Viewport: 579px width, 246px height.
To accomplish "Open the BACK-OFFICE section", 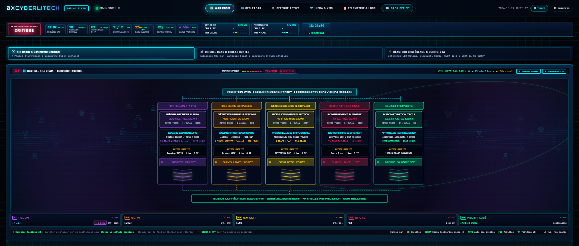I will coord(397,8).
